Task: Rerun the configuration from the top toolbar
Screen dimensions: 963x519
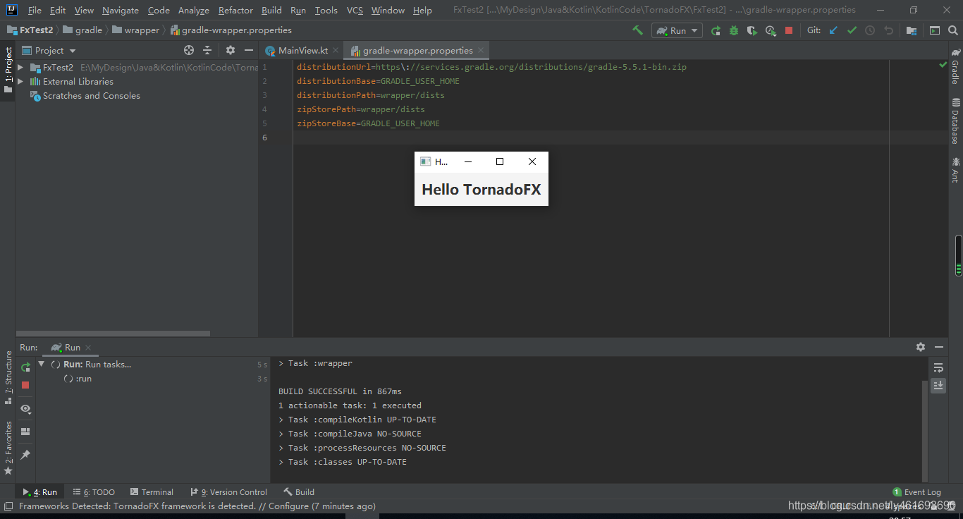Action: tap(716, 30)
